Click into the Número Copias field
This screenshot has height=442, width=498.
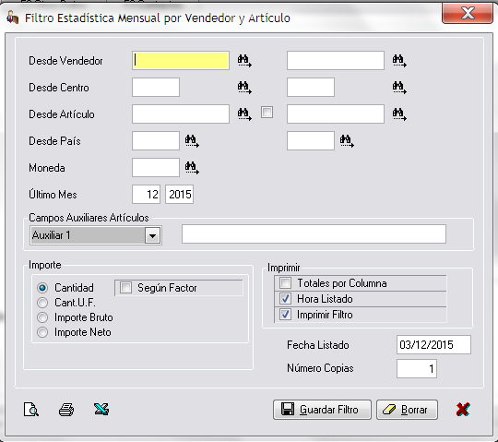(x=417, y=368)
